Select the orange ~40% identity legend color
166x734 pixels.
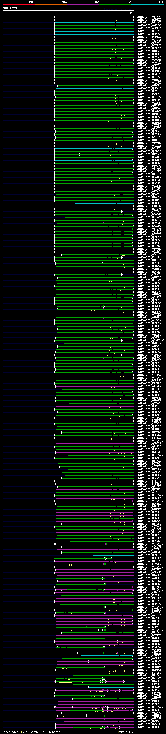point(51,5)
